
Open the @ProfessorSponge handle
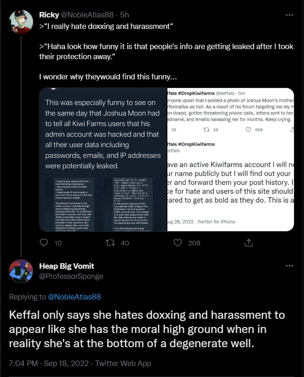pos(71,276)
